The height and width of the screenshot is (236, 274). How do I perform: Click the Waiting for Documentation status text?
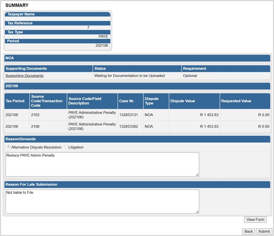[x=129, y=76]
